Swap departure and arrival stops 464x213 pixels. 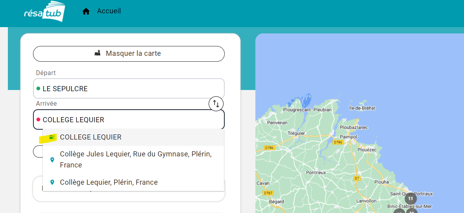216,104
